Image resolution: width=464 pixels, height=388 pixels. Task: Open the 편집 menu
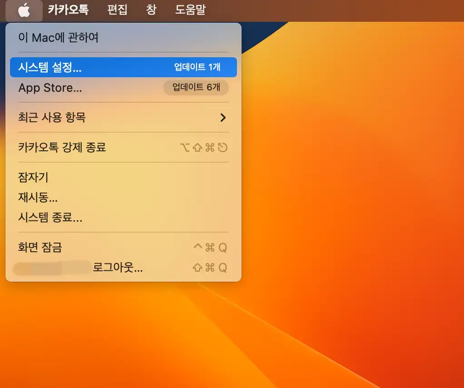(117, 10)
